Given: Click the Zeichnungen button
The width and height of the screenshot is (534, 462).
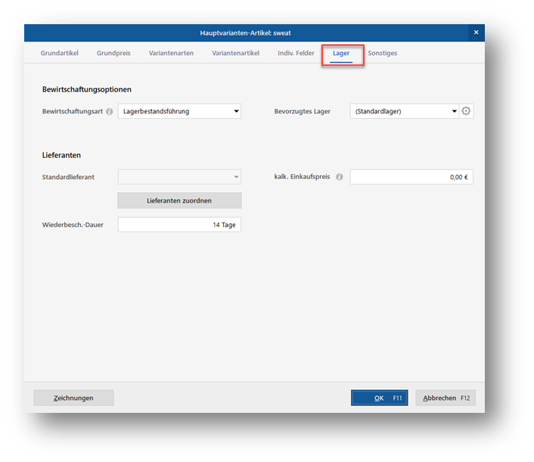Looking at the screenshot, I should [73, 398].
